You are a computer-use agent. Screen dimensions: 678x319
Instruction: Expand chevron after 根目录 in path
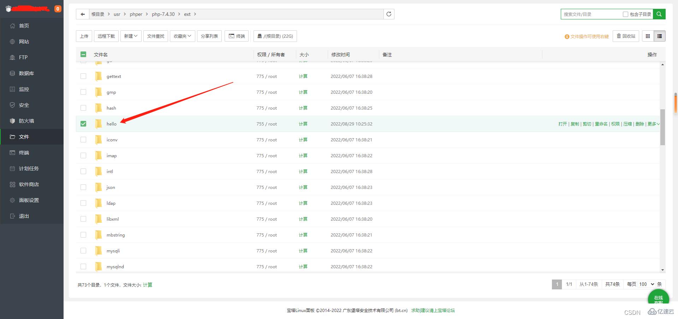[109, 14]
